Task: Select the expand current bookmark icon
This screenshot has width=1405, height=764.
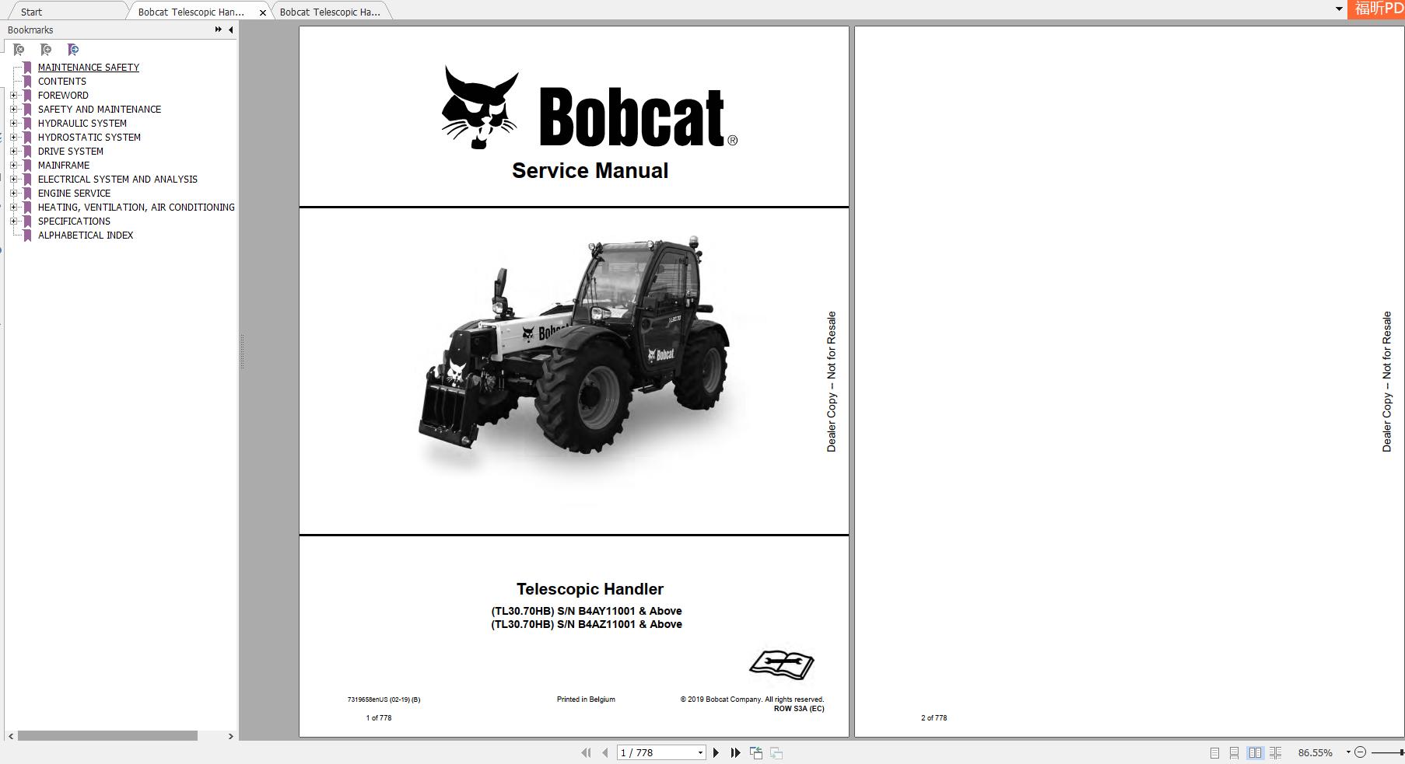Action: (73, 49)
